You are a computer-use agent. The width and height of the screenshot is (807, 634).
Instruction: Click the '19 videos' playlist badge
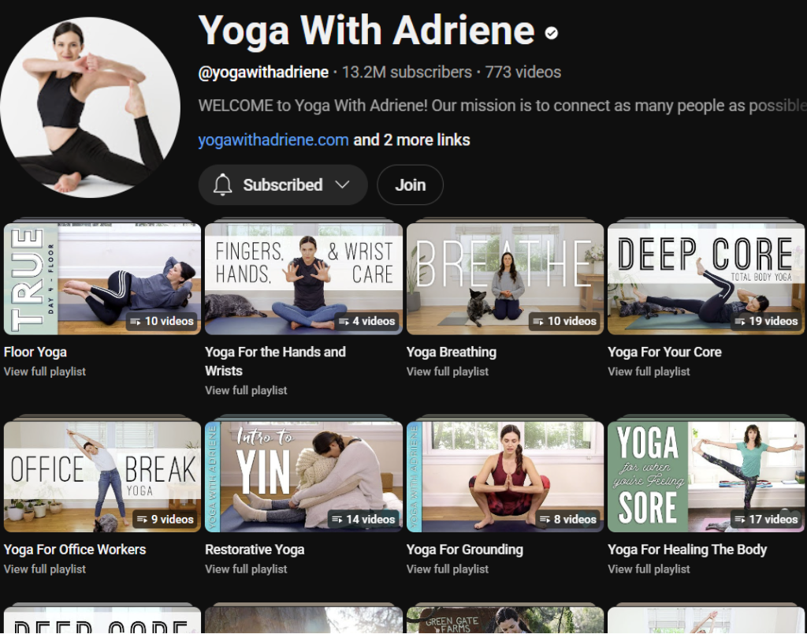[766, 322]
